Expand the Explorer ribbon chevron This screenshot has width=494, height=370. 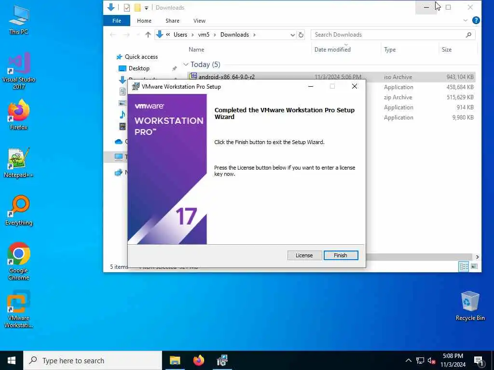[x=466, y=20]
